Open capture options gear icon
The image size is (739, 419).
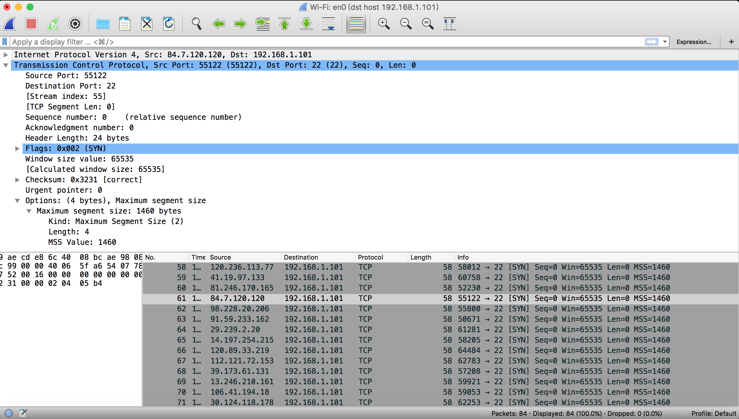(x=75, y=24)
